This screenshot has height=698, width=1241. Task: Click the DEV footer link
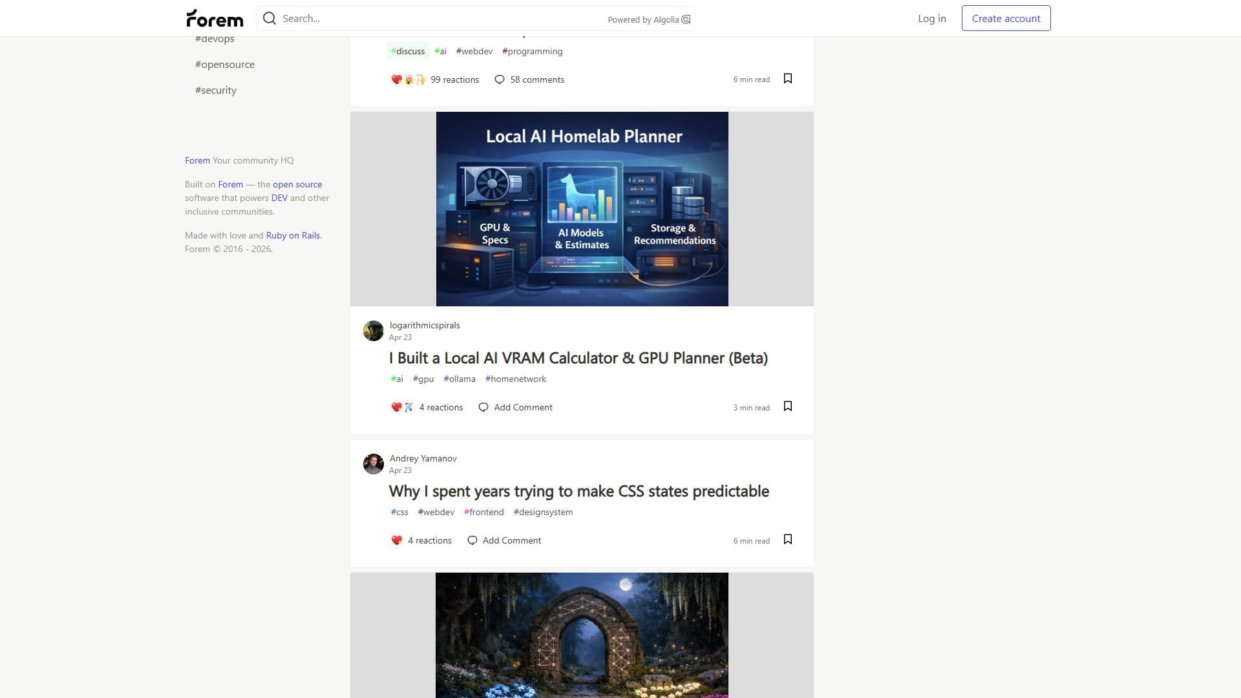[x=279, y=198]
